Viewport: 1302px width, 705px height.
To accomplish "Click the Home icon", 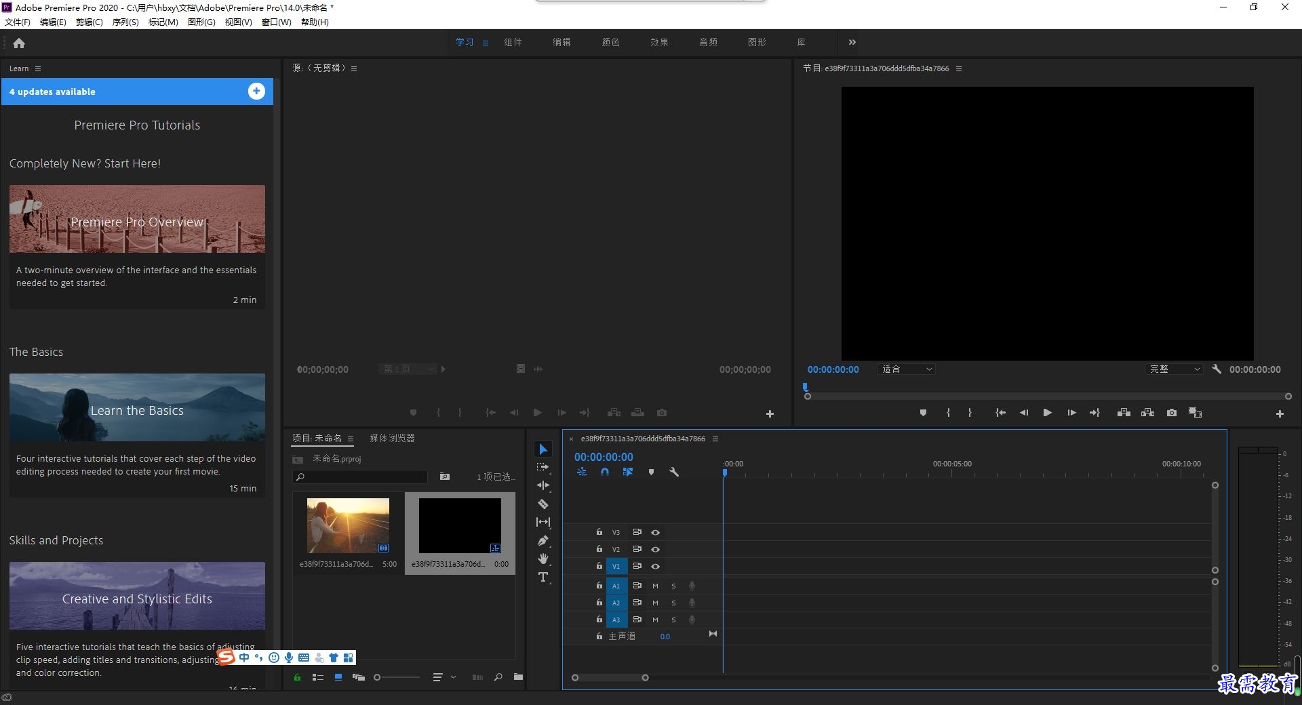I will [19, 43].
